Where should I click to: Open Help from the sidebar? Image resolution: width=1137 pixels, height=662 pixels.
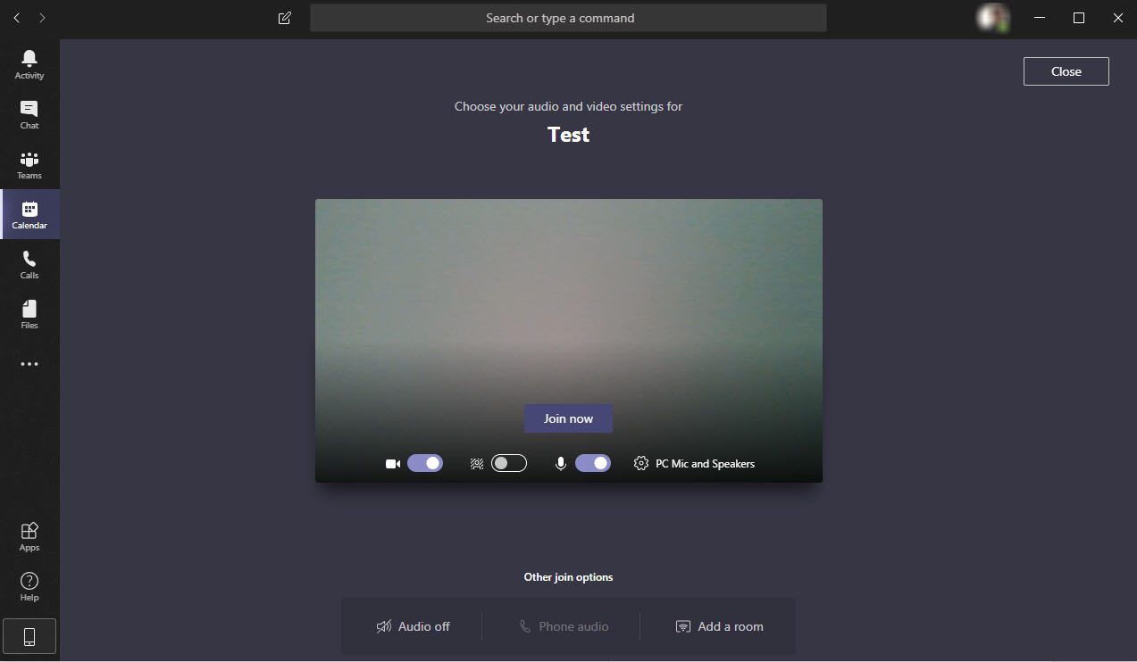pyautogui.click(x=29, y=585)
